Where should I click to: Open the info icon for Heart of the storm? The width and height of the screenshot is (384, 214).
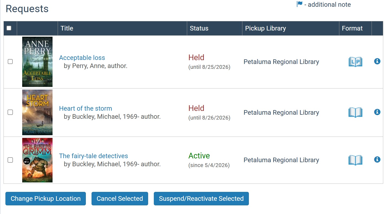[377, 112]
